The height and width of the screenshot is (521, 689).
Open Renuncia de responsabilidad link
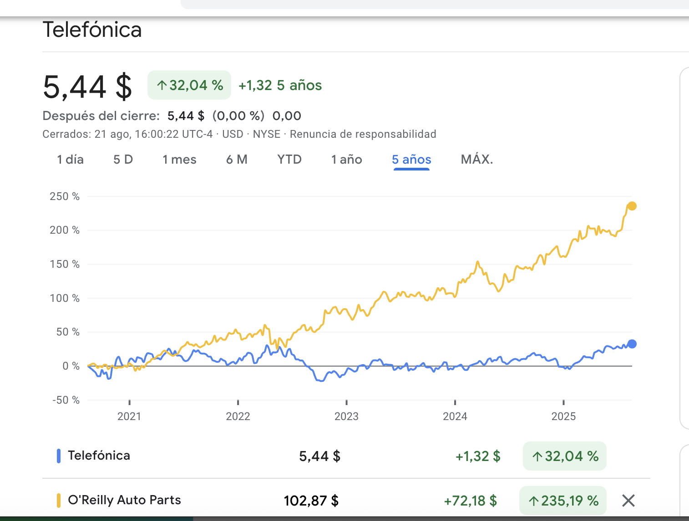[363, 134]
